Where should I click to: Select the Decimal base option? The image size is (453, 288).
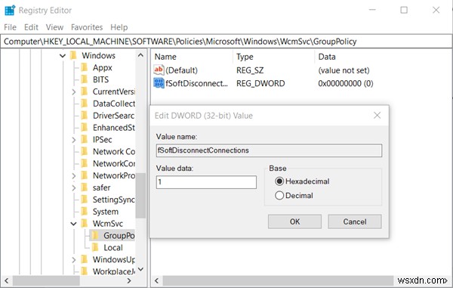(x=279, y=196)
